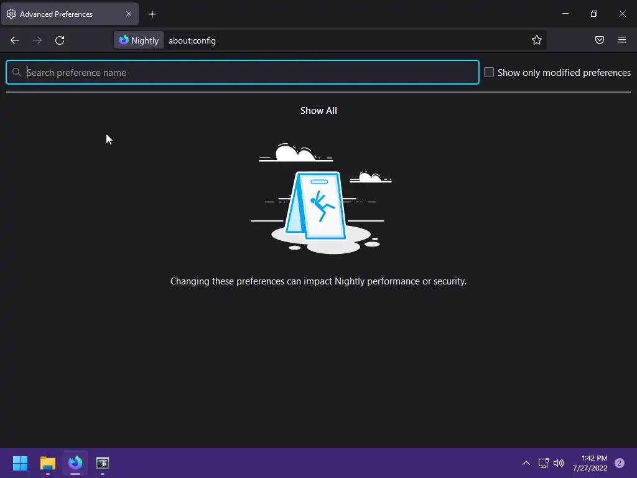Select the Advanced Preferences tab
The image size is (637, 478).
click(x=70, y=14)
